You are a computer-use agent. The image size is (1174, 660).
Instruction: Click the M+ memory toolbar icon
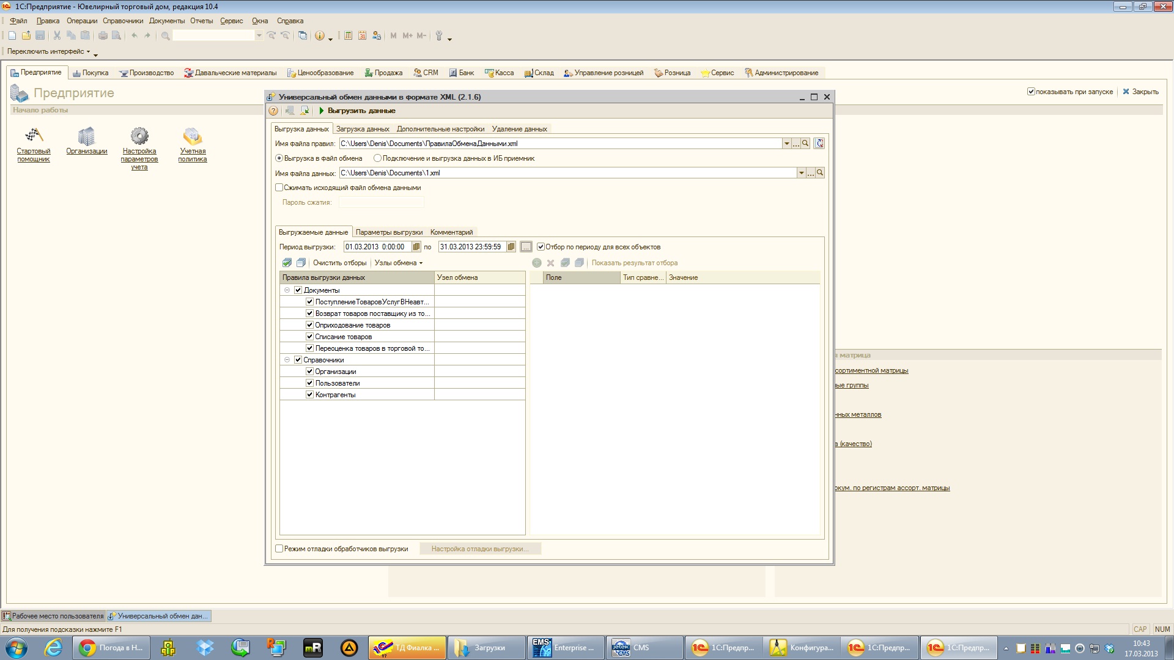click(x=408, y=36)
